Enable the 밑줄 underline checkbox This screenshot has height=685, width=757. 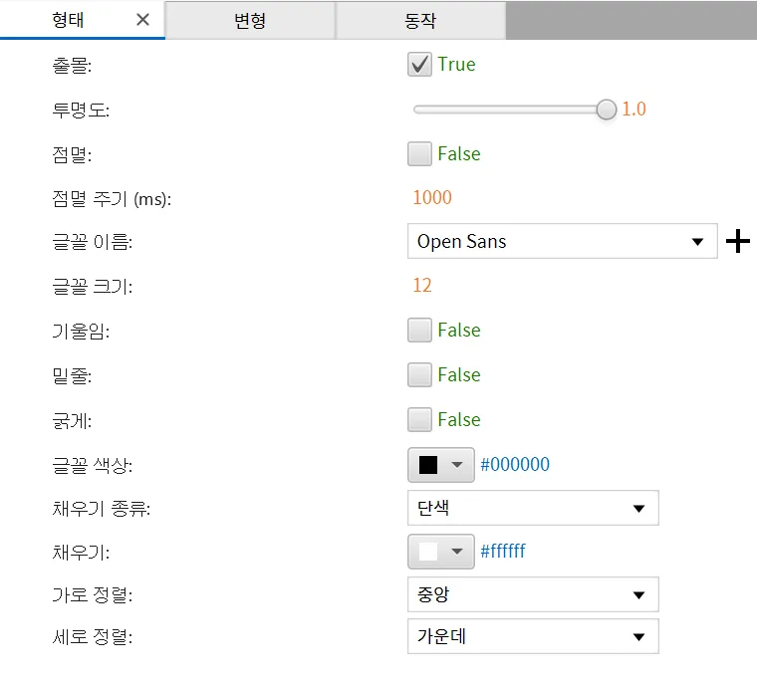pyautogui.click(x=419, y=375)
